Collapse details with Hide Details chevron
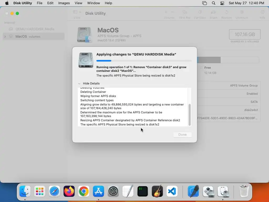This screenshot has height=202, width=269. (79, 83)
